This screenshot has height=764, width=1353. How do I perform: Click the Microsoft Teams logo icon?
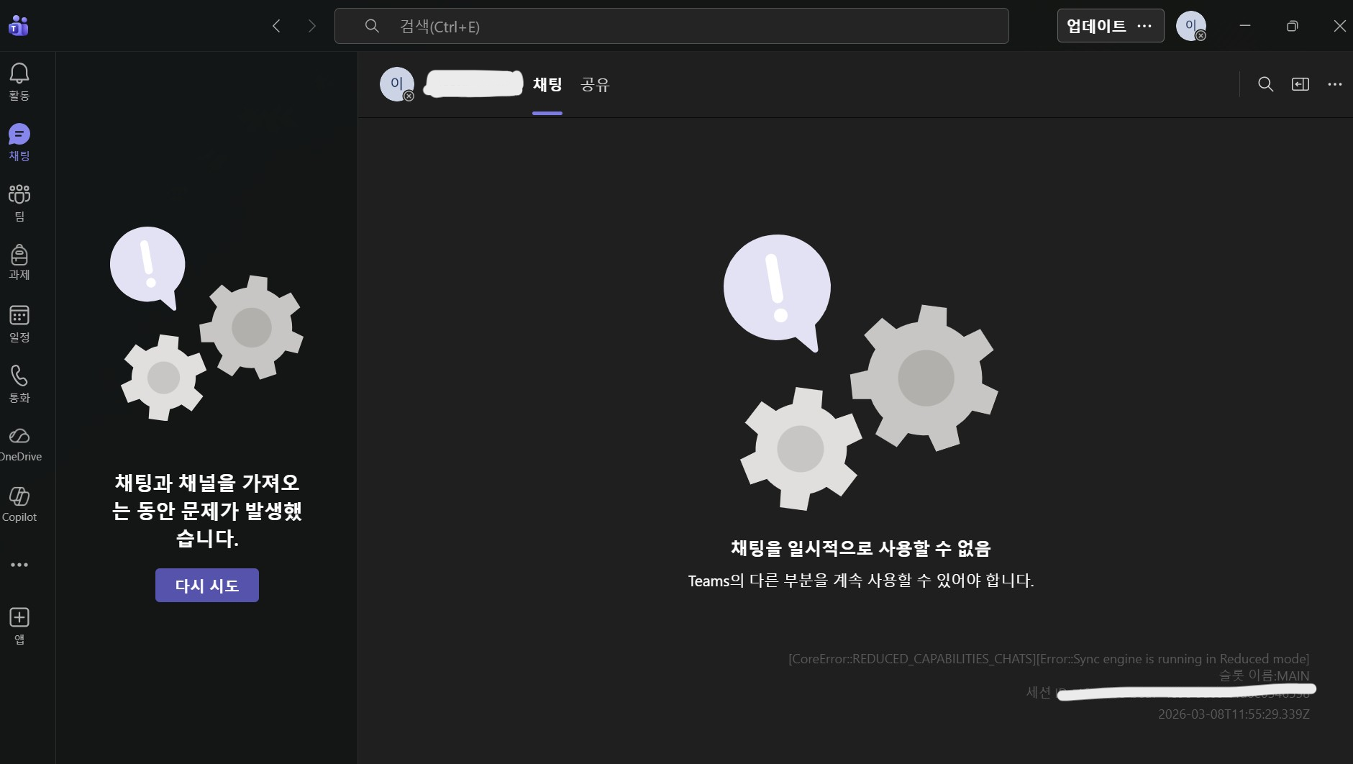coord(19,26)
